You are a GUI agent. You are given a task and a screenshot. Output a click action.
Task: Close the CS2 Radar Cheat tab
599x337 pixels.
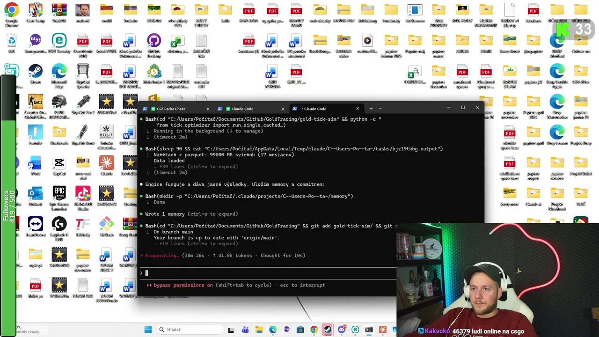(208, 109)
